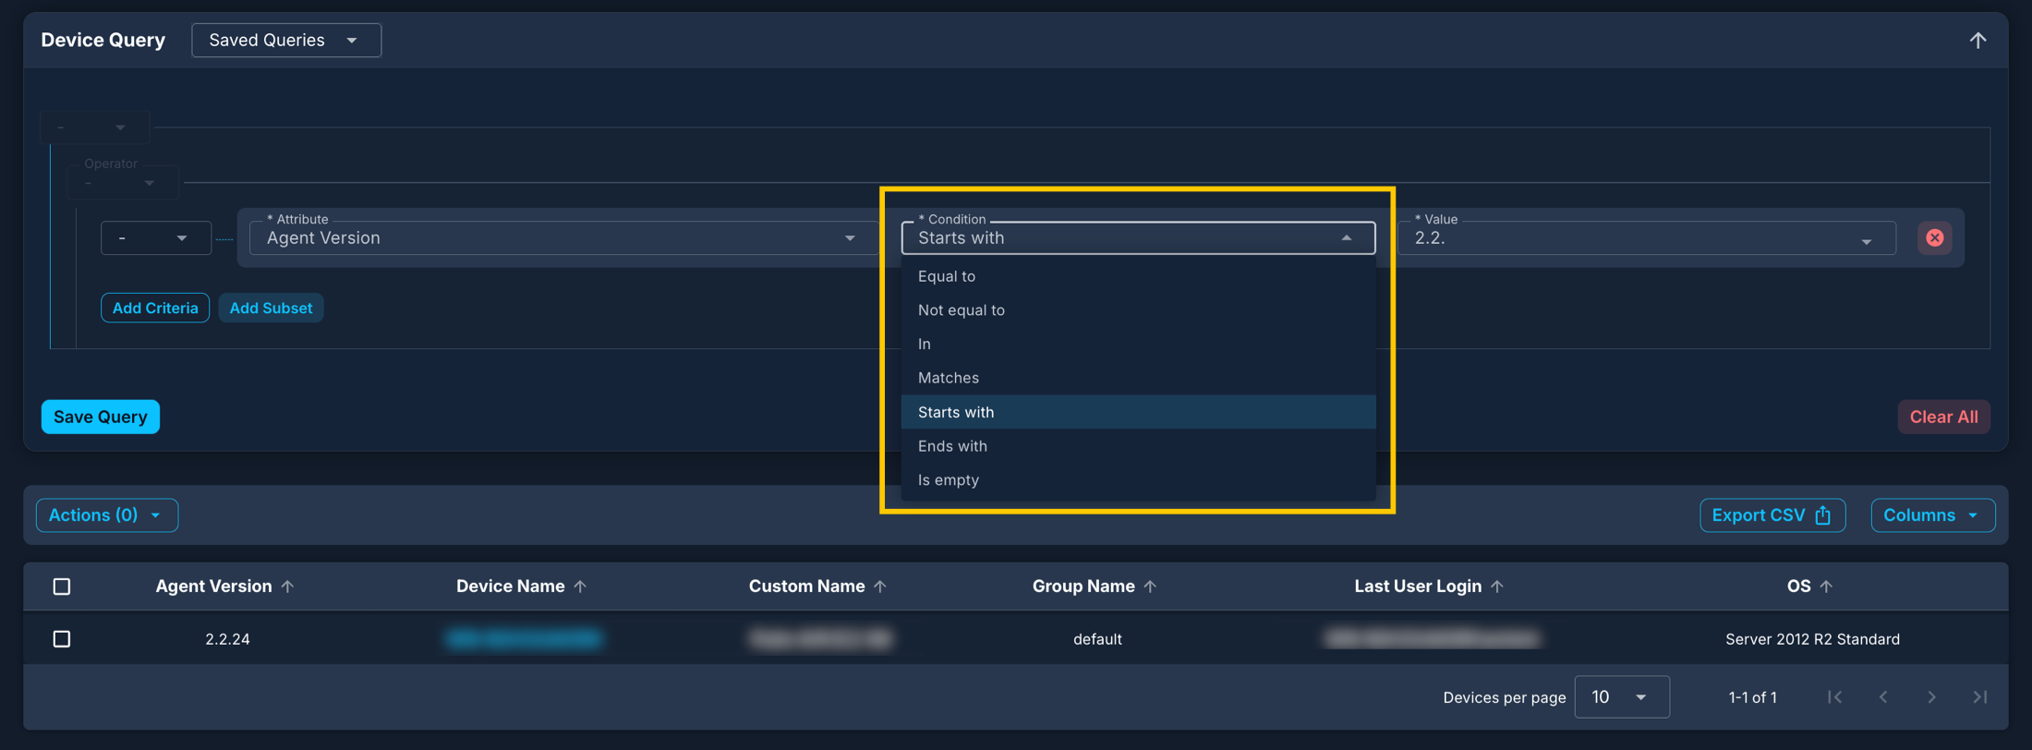Choose 'Ends with' condition option
Viewport: 2032px width, 750px height.
click(952, 446)
